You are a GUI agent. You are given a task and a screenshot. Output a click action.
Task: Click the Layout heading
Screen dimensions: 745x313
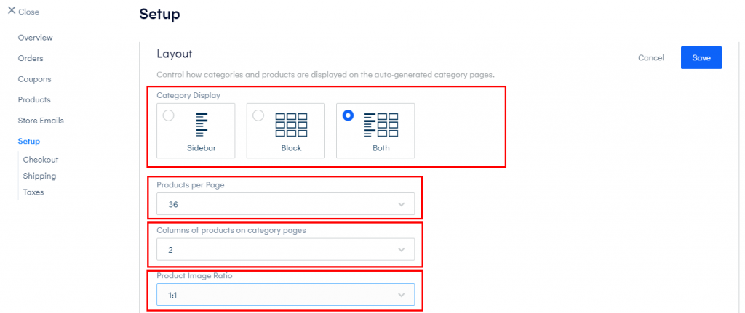click(175, 54)
